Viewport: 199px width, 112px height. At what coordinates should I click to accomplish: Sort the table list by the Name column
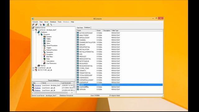tap(86, 30)
